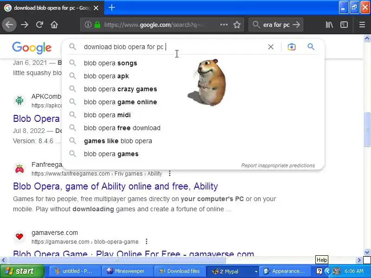Open 'Blob Opera Game - Play Online' result

134,253
